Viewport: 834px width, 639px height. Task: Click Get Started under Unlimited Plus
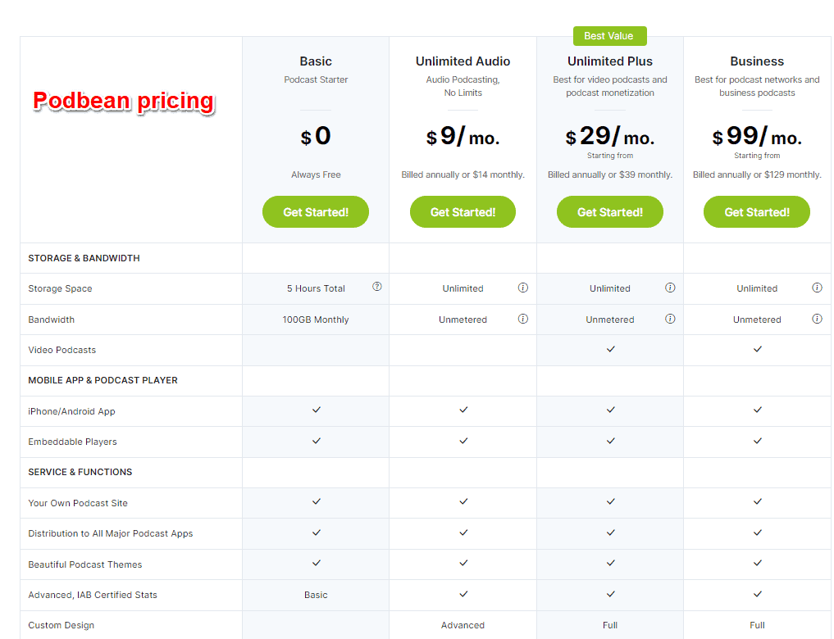point(609,211)
